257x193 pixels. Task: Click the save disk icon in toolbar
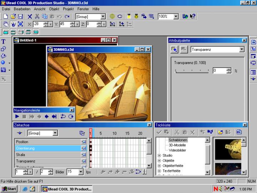[20, 16]
